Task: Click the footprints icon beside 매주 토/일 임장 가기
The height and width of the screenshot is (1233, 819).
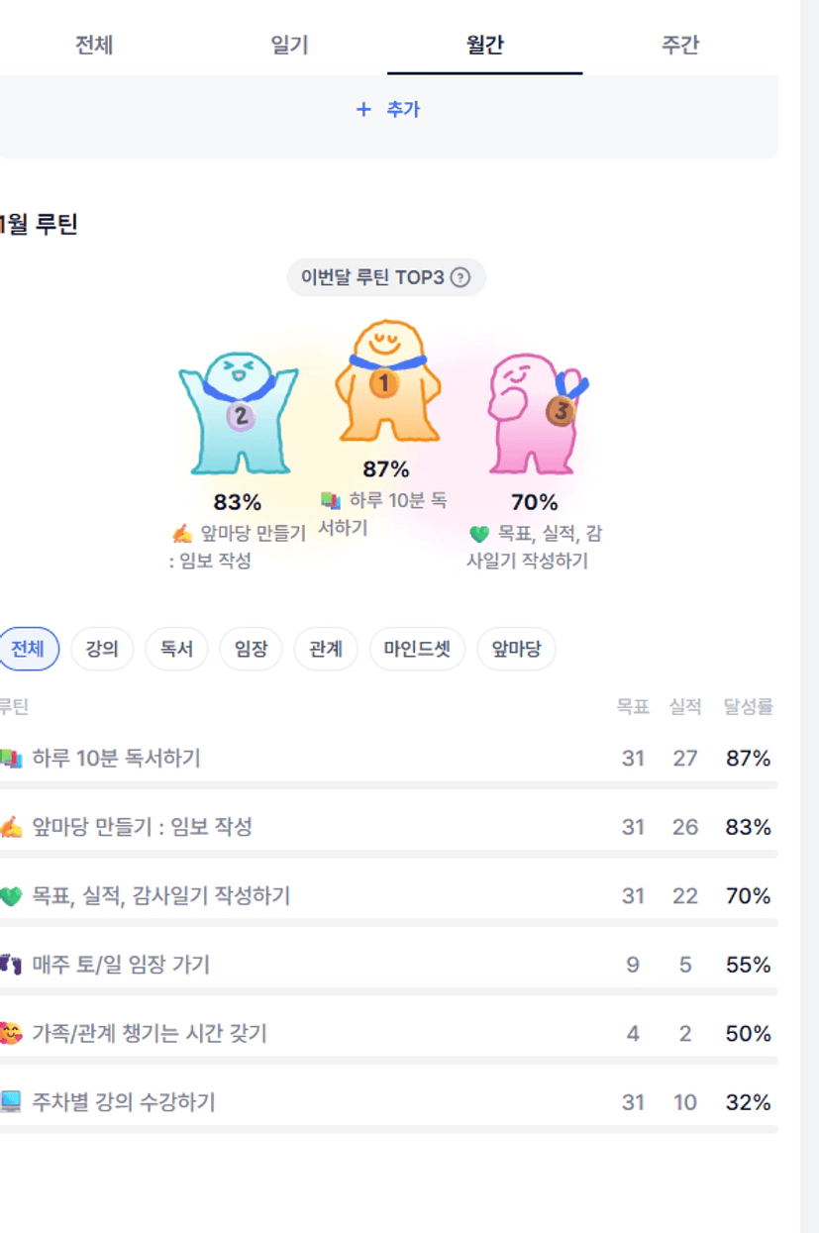Action: coord(11,964)
